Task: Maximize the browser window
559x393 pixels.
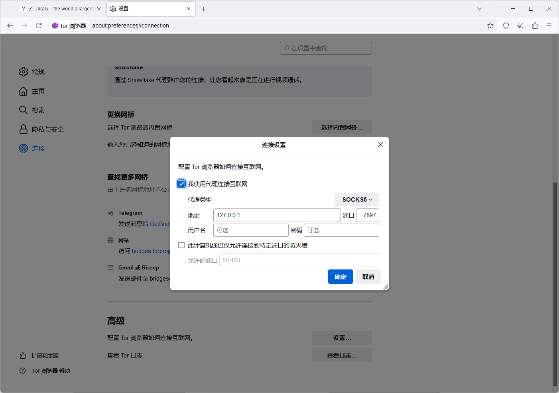Action: point(531,9)
